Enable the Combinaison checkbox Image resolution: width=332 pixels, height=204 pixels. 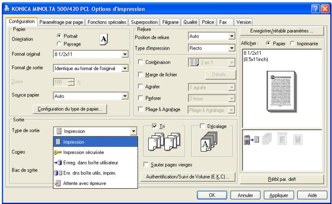tap(140, 62)
